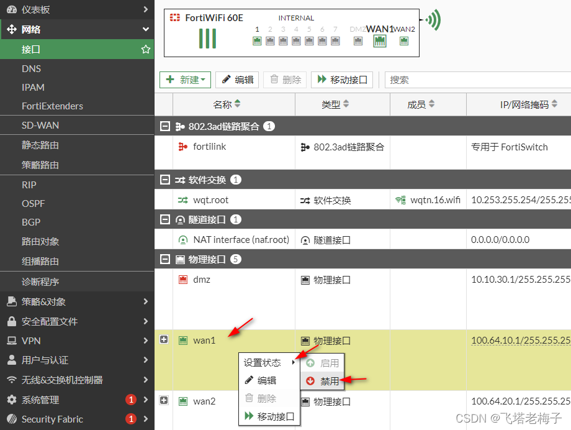Click the red dmz interface icon
This screenshot has height=430, width=571.
[x=183, y=280]
